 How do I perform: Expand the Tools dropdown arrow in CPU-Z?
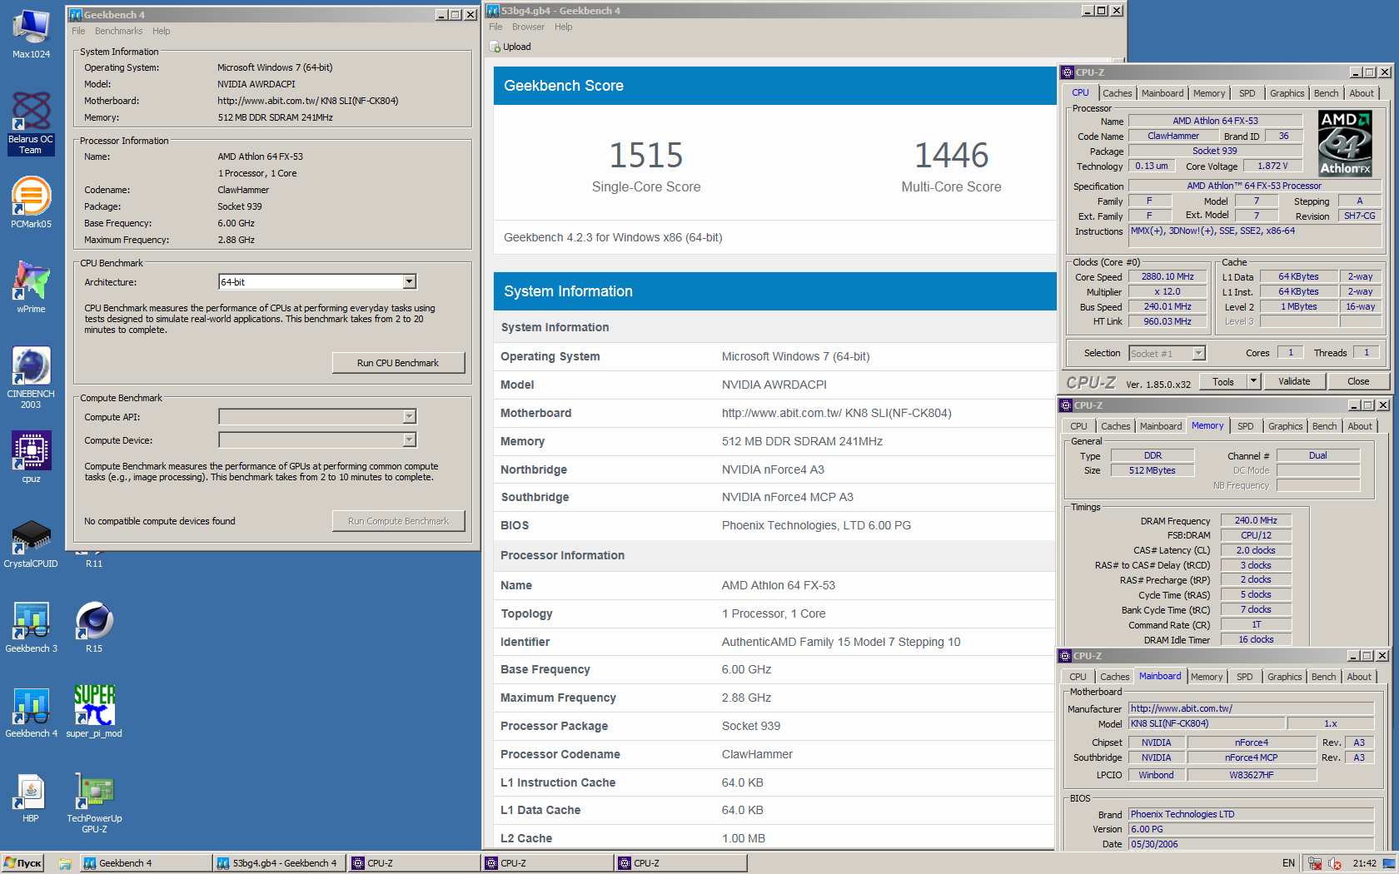click(1253, 381)
